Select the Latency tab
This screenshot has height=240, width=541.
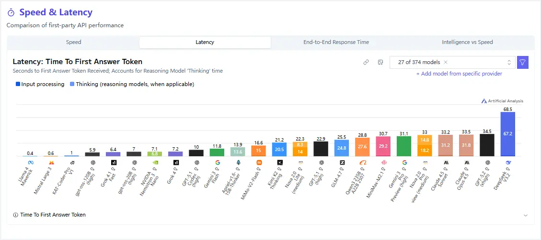(x=205, y=43)
